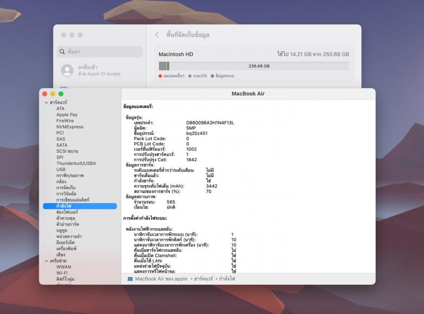The height and width of the screenshot is (314, 424).
Task: Select ตัวอ่านการ์ด in the sidebar
Action: [x=68, y=224]
